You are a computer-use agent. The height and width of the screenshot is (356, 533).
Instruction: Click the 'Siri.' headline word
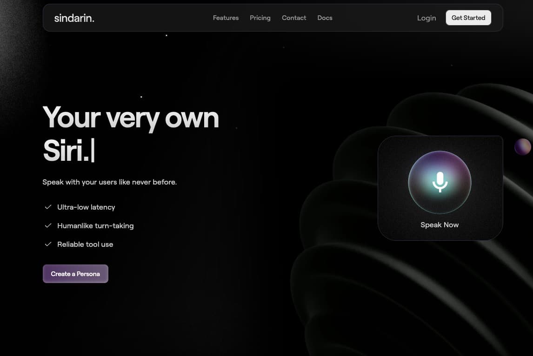(x=66, y=150)
